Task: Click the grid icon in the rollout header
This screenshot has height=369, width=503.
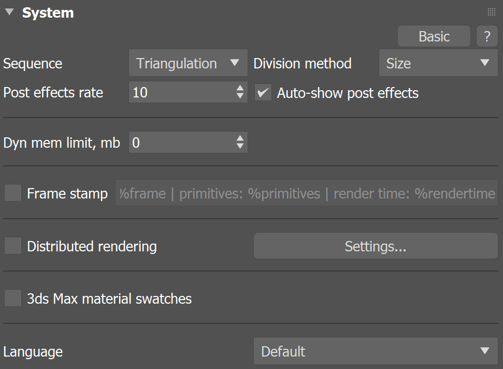Action: (491, 11)
